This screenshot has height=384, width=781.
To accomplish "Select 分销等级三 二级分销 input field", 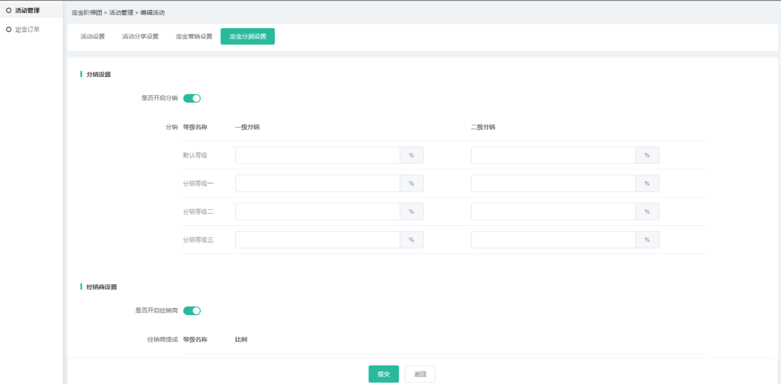I will click(x=553, y=240).
